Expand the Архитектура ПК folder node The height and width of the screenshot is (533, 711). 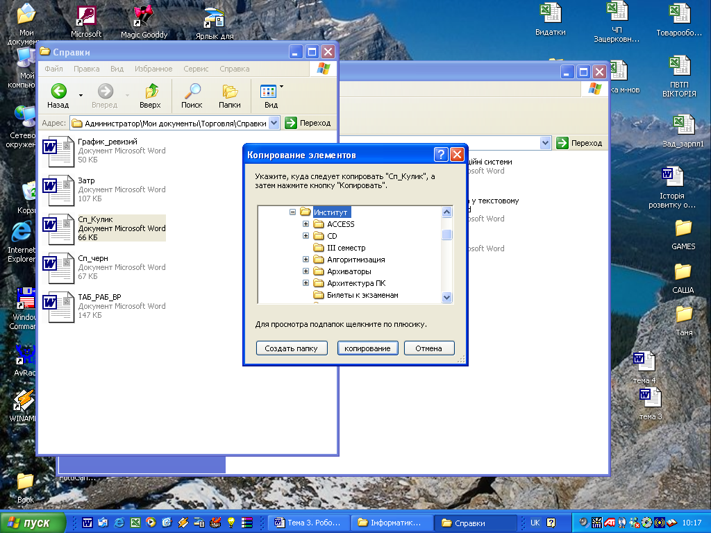pos(306,283)
